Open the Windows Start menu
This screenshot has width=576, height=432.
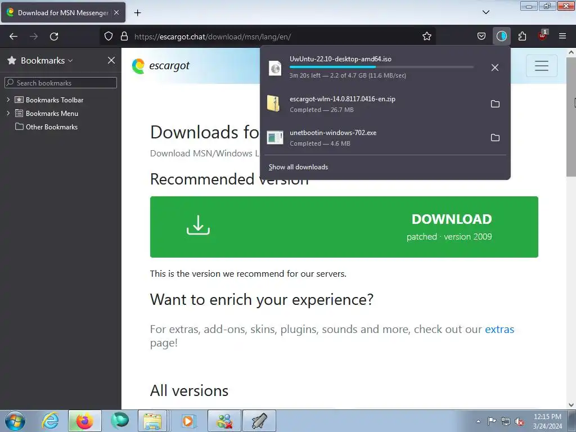point(15,421)
